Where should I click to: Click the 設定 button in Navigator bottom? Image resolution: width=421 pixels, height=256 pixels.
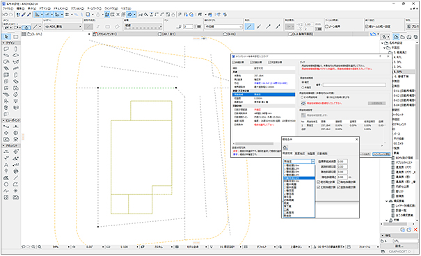coord(399,246)
